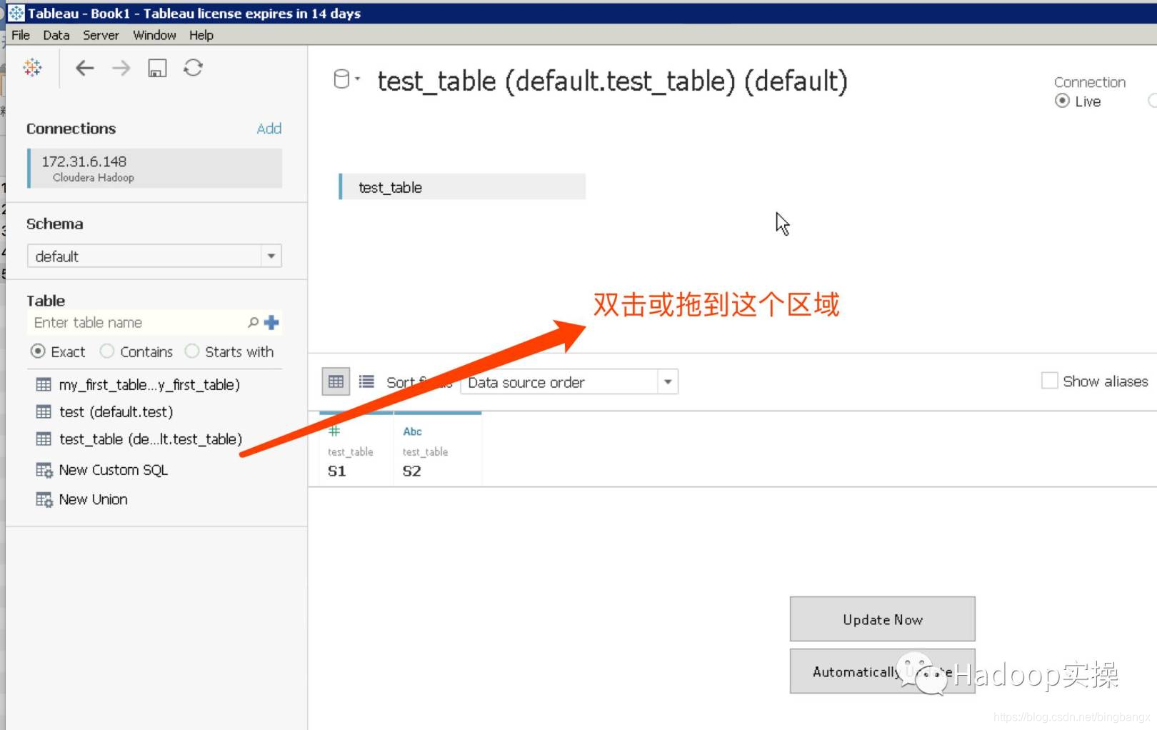The image size is (1157, 730).
Task: Click the Automatically Update button
Action: [882, 671]
